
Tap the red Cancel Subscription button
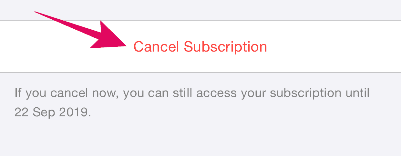pos(200,47)
